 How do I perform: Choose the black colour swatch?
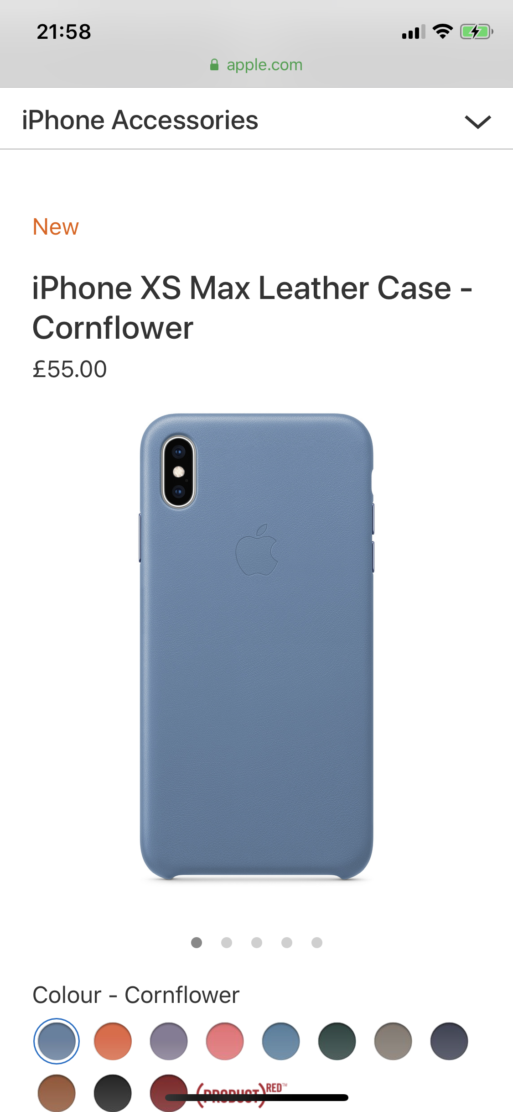[x=113, y=1093]
